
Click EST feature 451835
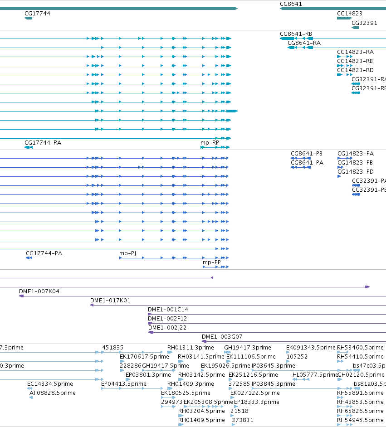pos(113,348)
